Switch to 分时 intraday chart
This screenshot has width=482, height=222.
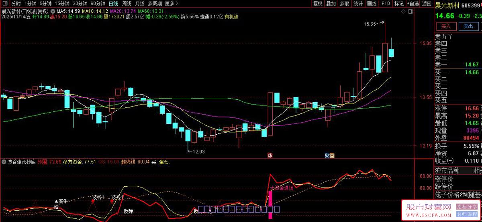(x=16, y=4)
